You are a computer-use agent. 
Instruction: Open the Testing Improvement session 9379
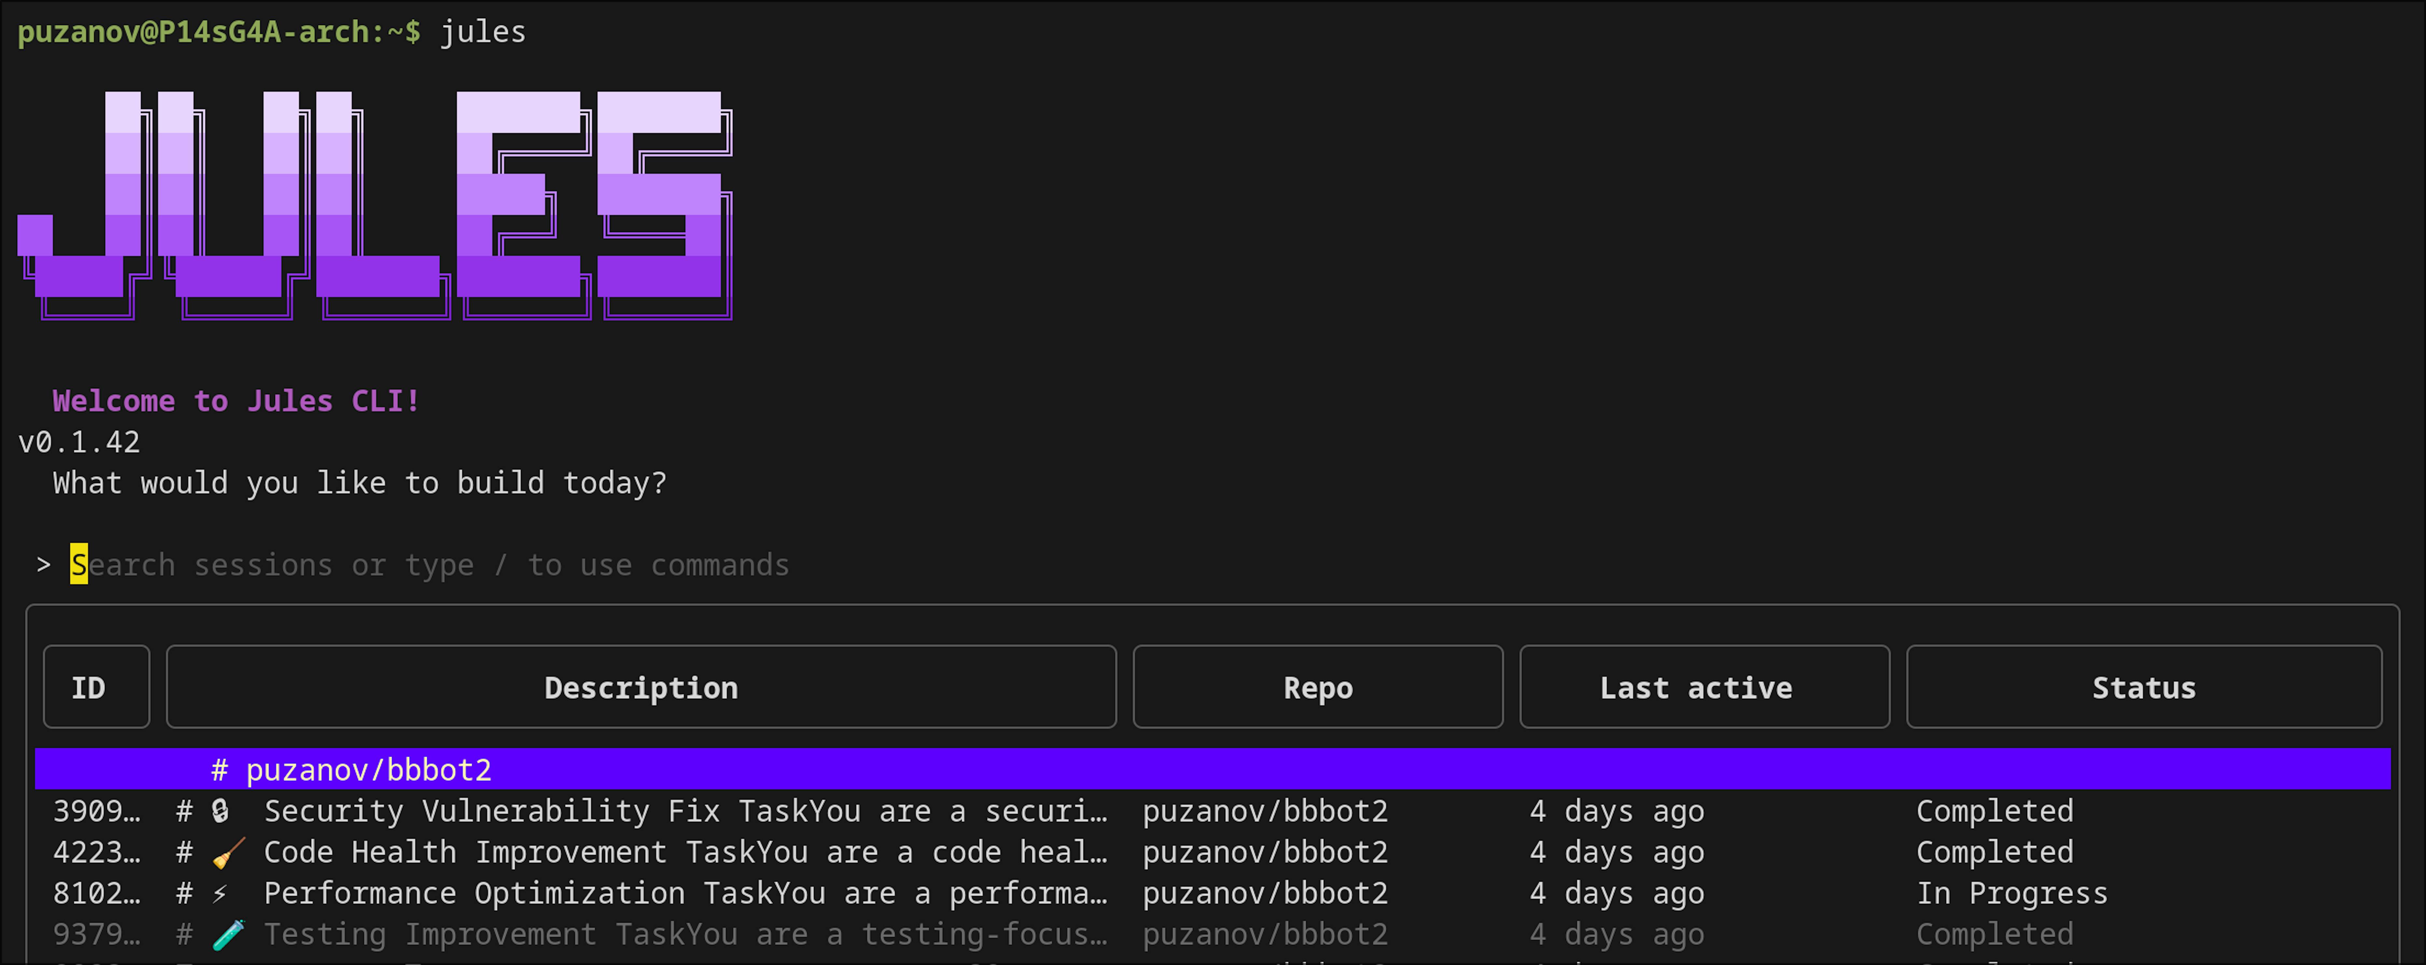tap(659, 933)
